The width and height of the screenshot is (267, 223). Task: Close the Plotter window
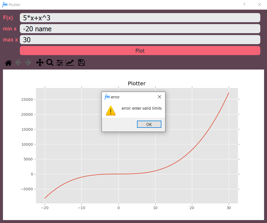[259, 5]
